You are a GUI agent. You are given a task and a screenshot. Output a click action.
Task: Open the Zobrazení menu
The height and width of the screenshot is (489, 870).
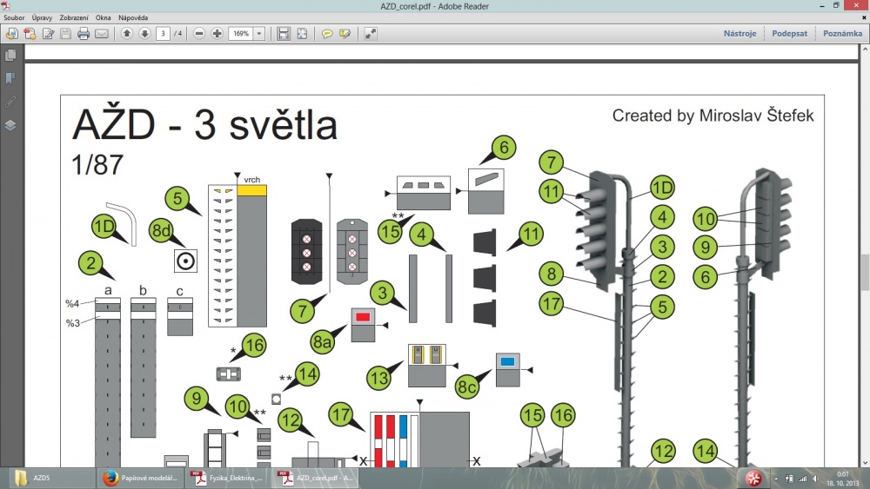tap(74, 17)
